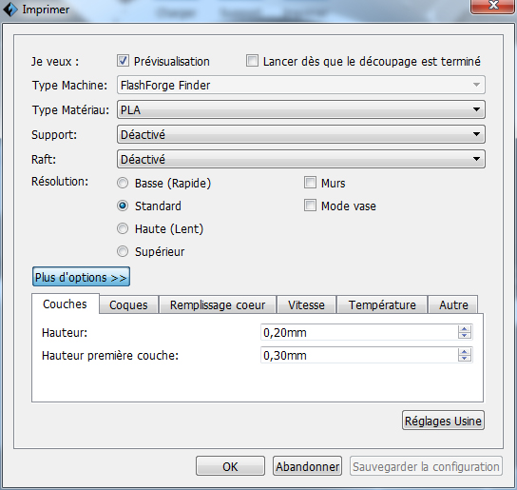Image resolution: width=517 pixels, height=490 pixels.
Task: Expand the Support dropdown
Action: [x=301, y=134]
